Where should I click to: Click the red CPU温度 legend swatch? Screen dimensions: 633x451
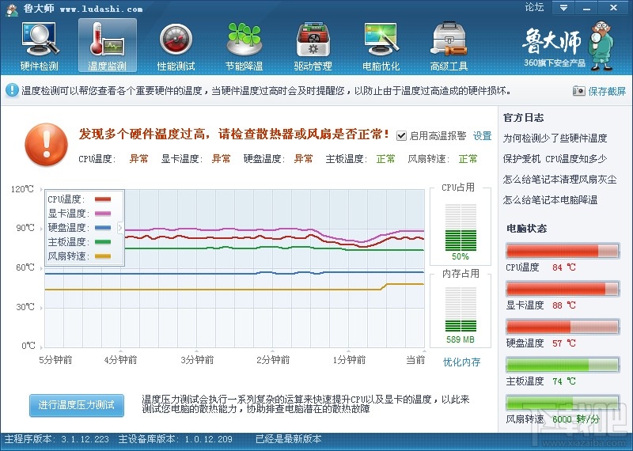(x=103, y=199)
